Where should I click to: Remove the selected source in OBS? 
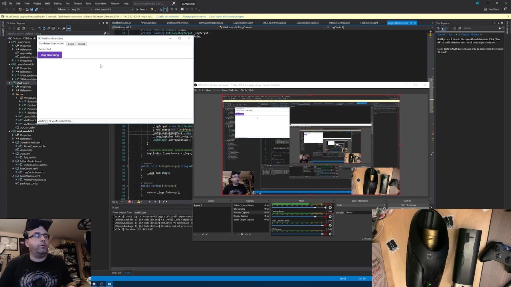(238, 234)
